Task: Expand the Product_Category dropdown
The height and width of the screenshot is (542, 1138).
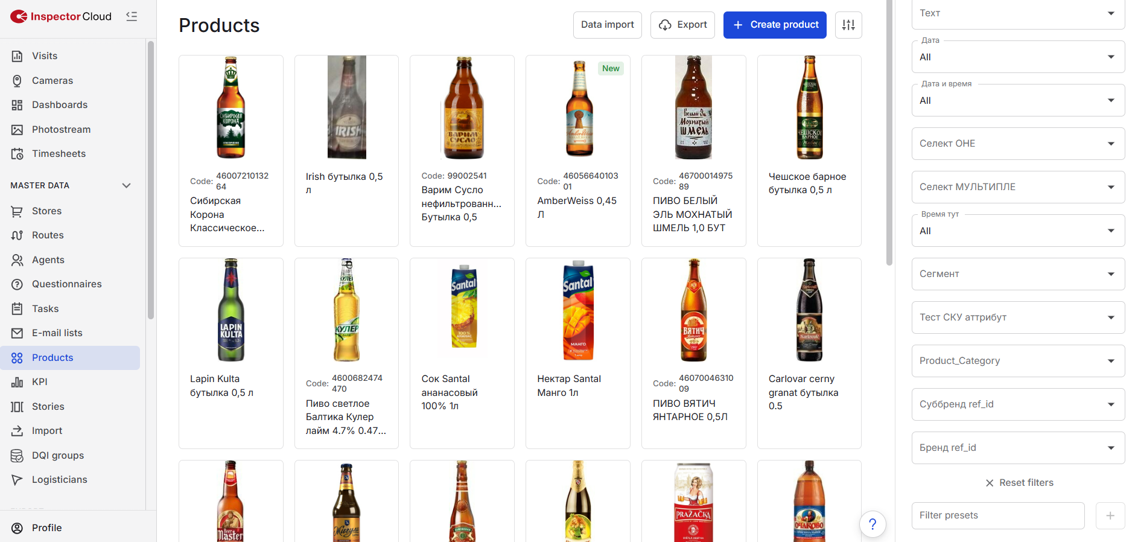Action: [x=1018, y=361]
